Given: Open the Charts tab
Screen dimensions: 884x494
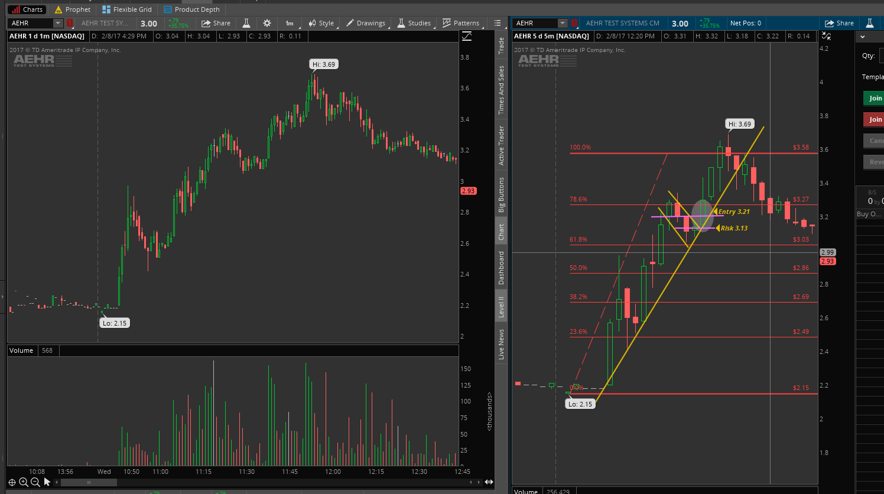Looking at the screenshot, I should (27, 9).
